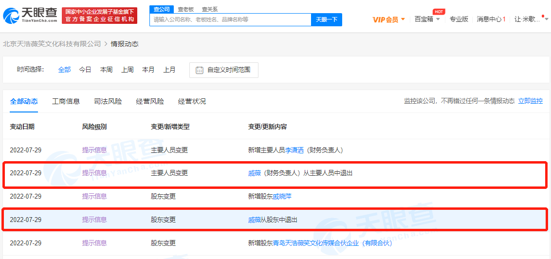Switch to the 查关系 search tab
This screenshot has width=551, height=259.
point(210,9)
